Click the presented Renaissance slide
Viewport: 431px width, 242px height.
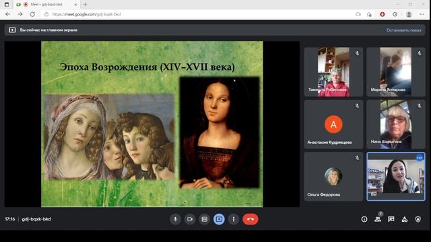152,124
